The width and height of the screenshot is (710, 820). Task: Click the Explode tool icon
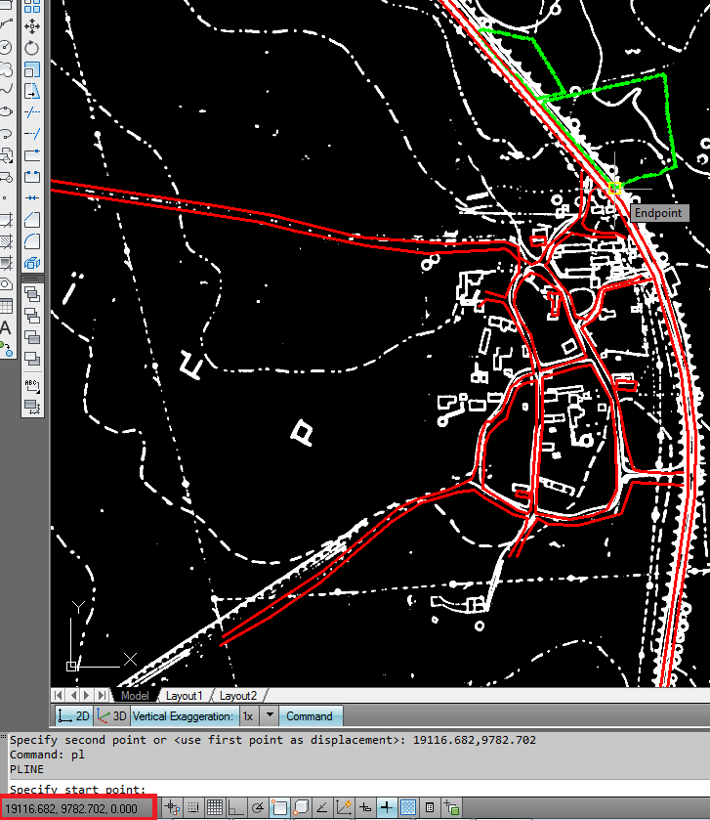pos(32,263)
